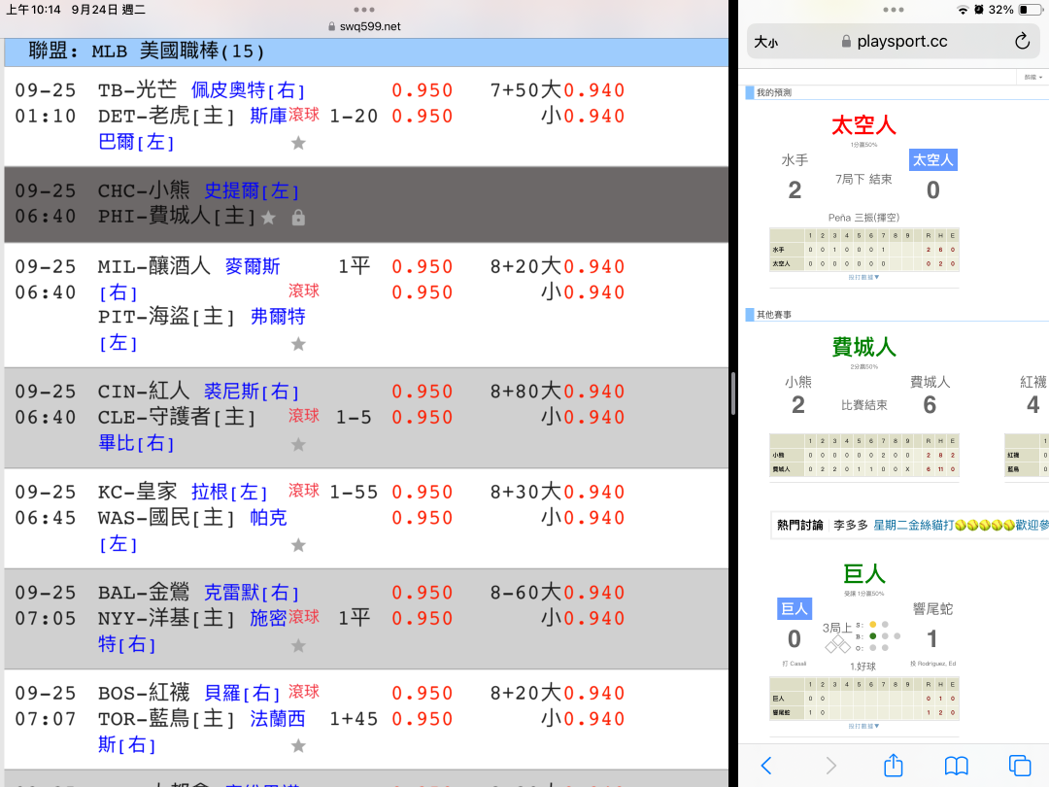The height and width of the screenshot is (787, 1049).
Task: Tap the lock icon in the CHC-小熊 row
Action: point(298,218)
